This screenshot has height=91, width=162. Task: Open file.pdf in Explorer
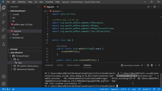(x=14, y=34)
